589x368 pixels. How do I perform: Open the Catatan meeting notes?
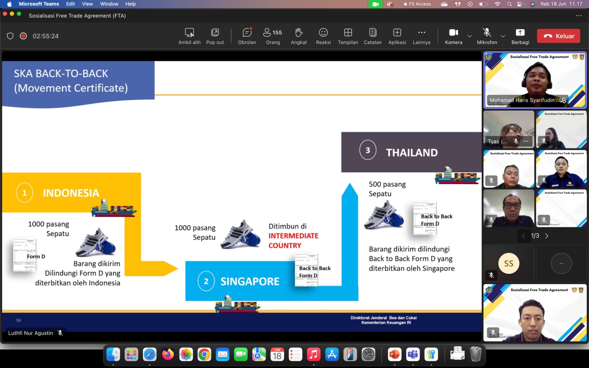pos(372,33)
